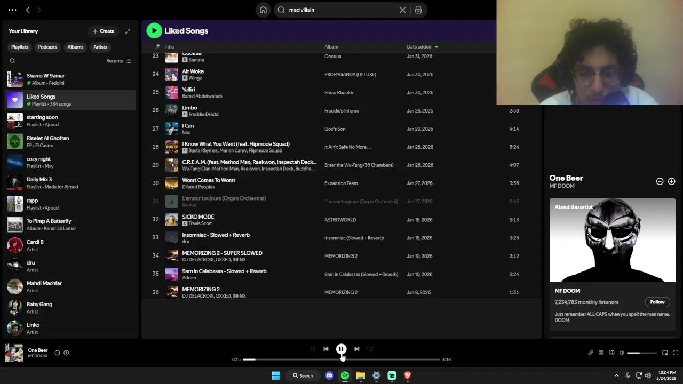
Task: Filter library by Playlists
Action: 20,47
